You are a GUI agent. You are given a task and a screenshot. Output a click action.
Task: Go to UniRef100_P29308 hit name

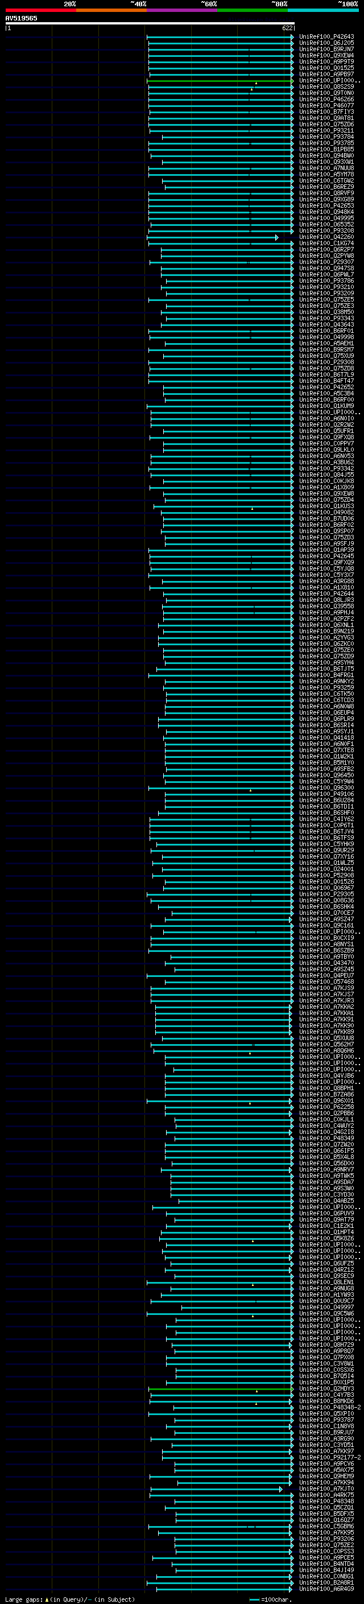click(326, 362)
